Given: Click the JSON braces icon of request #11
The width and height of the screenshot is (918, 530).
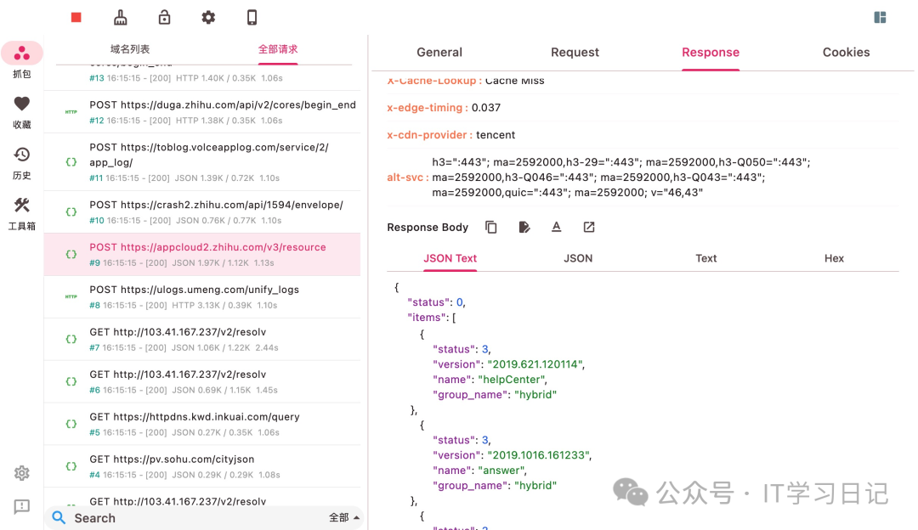Looking at the screenshot, I should pyautogui.click(x=71, y=162).
